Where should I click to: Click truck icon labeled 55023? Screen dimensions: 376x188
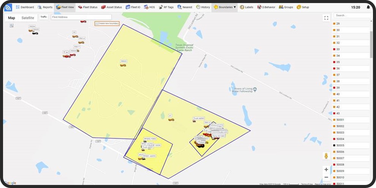click(x=123, y=65)
